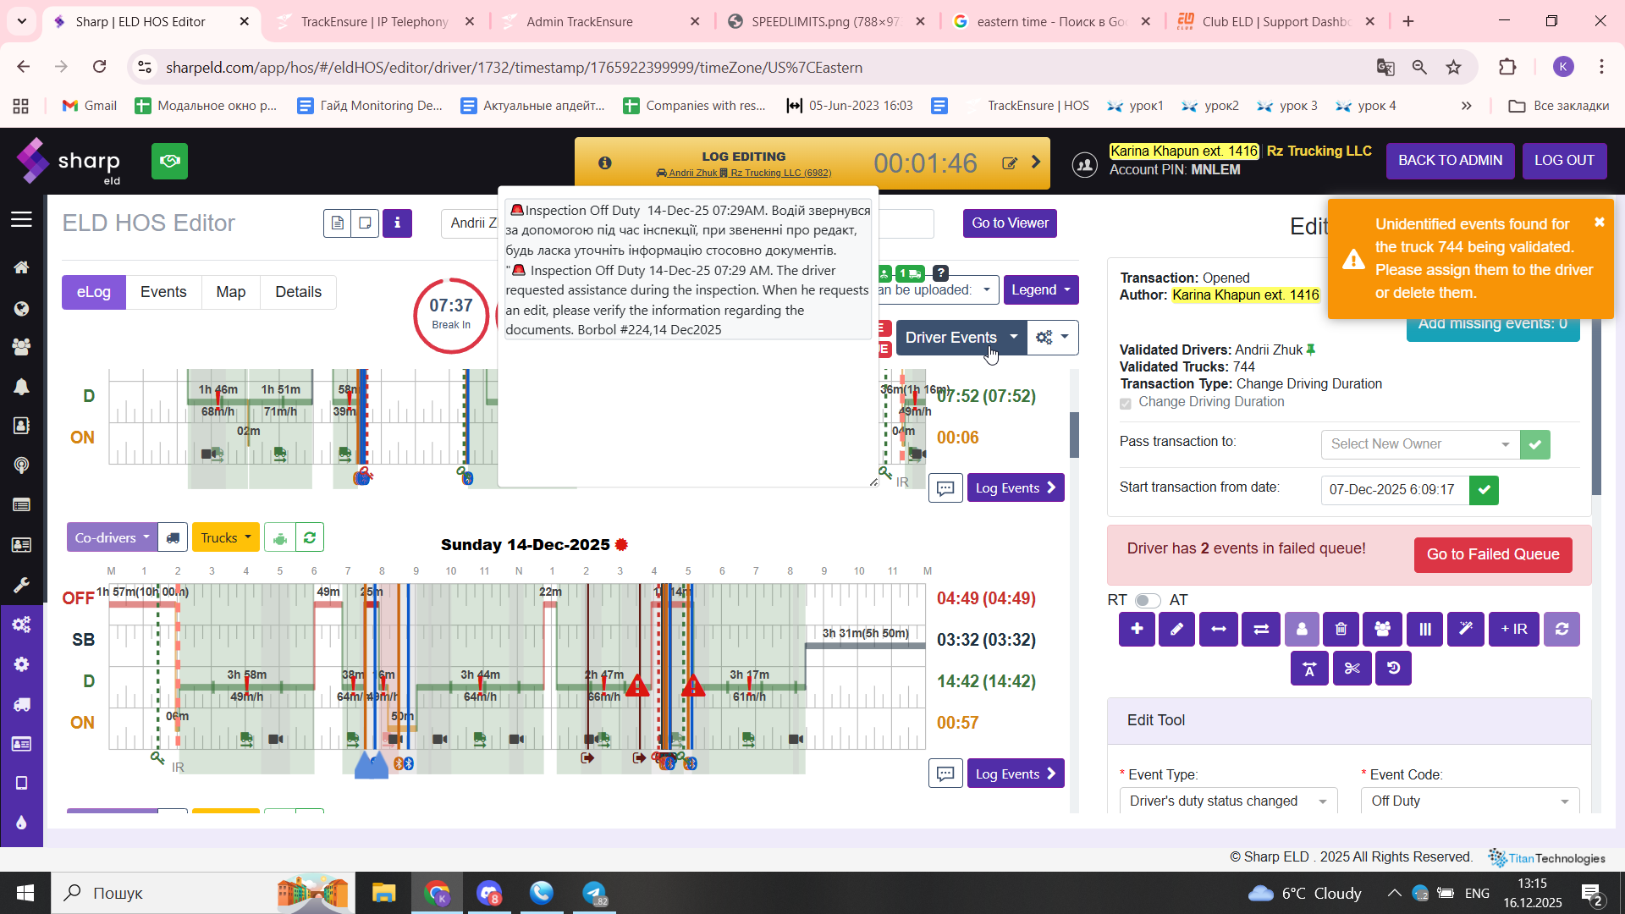Image resolution: width=1625 pixels, height=914 pixels.
Task: Tick the Change Driving Duration checkbox
Action: tap(1126, 403)
